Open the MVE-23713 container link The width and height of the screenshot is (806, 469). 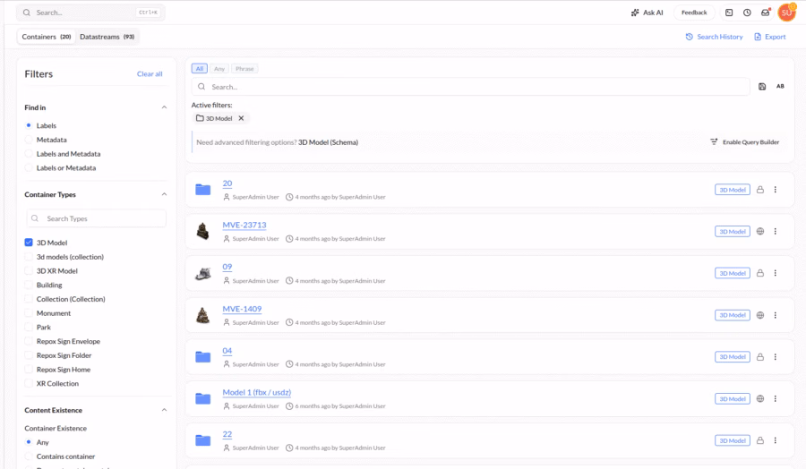coord(244,225)
